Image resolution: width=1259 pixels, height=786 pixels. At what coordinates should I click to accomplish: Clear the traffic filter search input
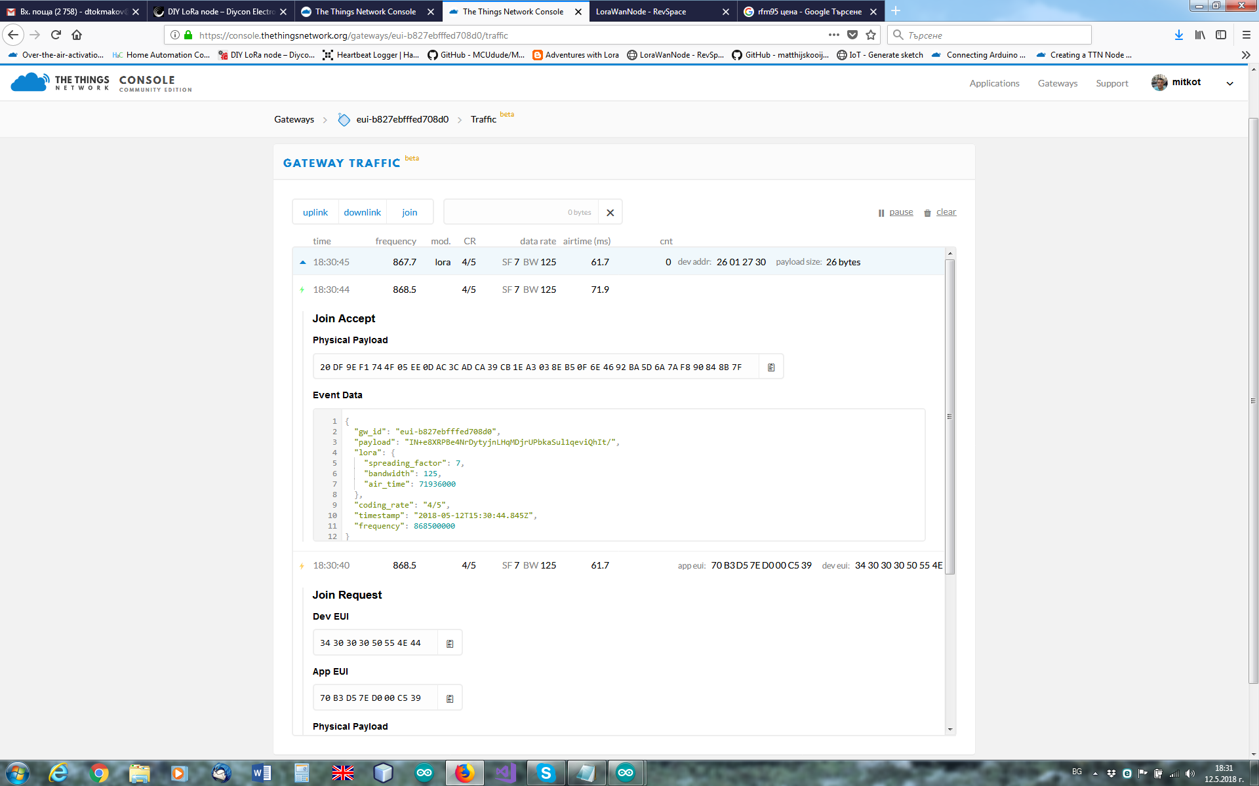(x=611, y=212)
